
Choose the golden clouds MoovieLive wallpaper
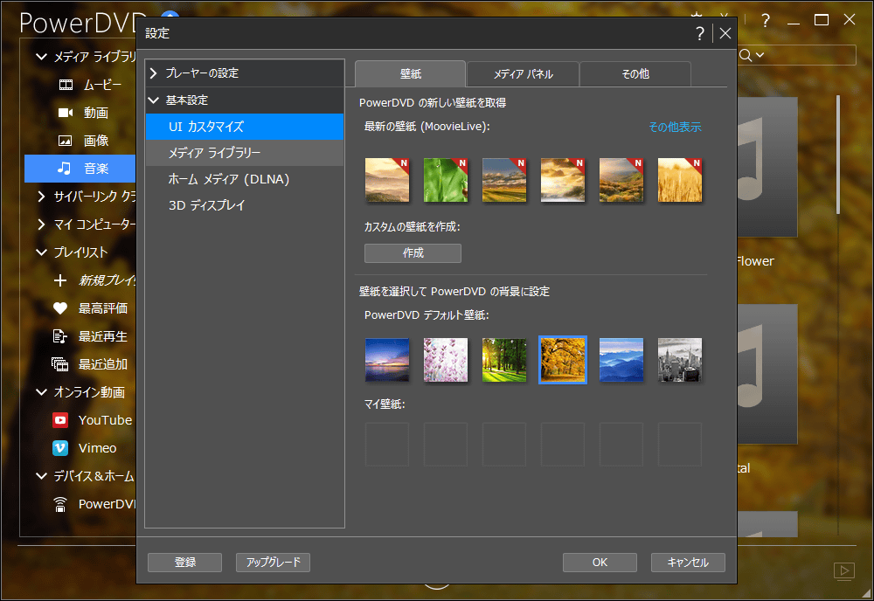tap(562, 180)
